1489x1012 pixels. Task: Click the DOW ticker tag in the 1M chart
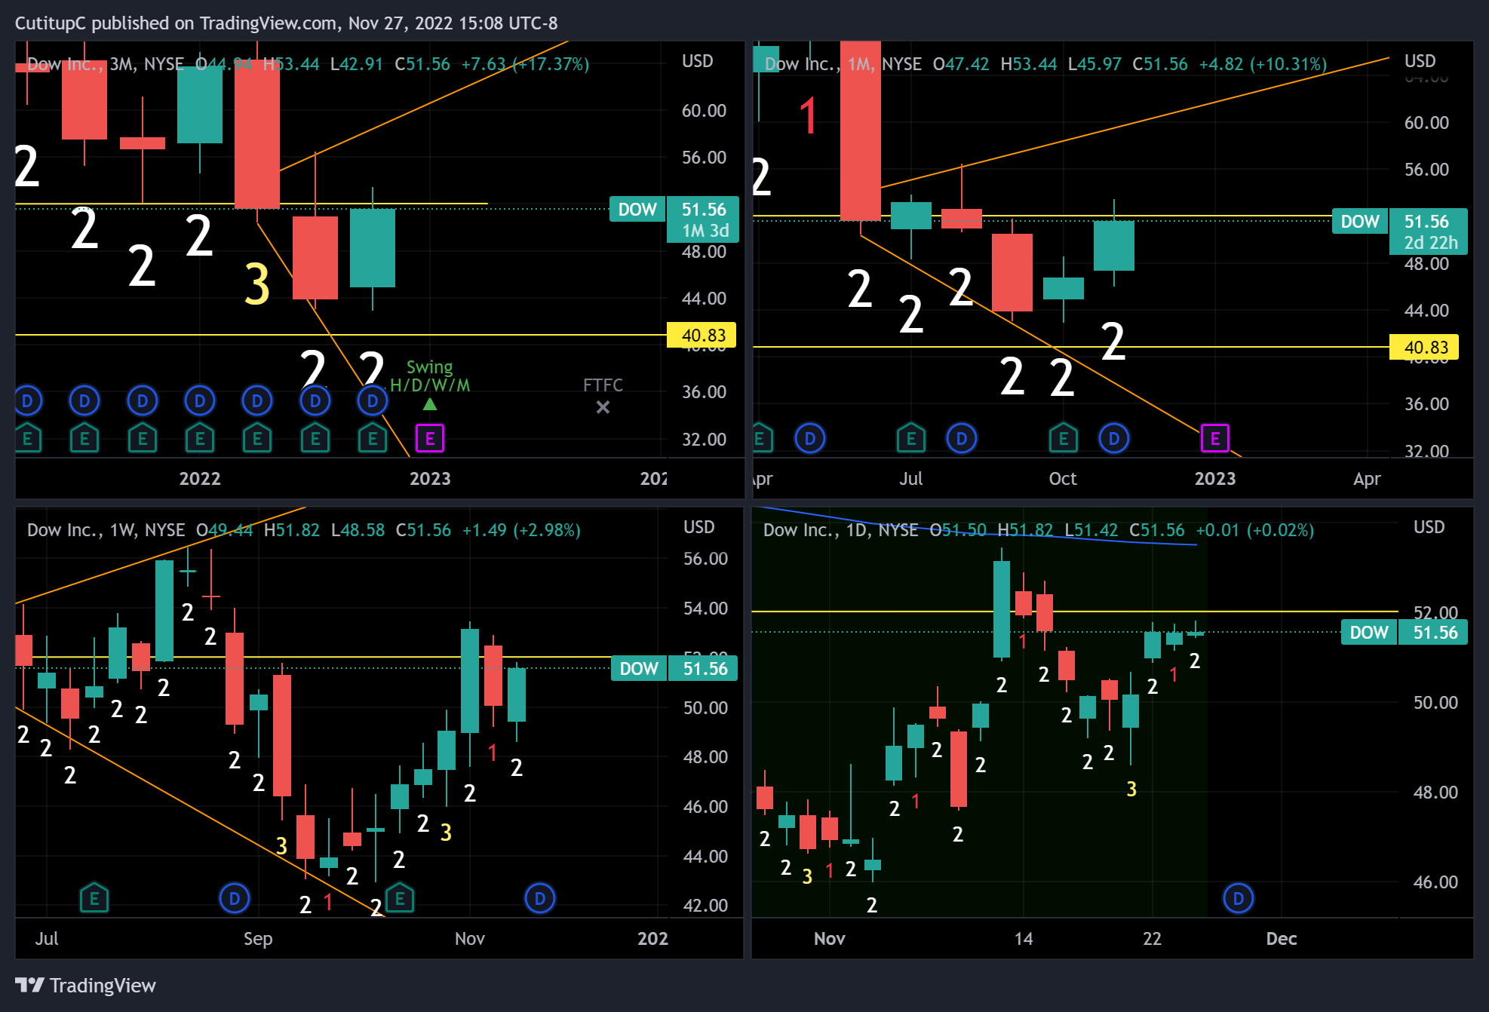tap(1360, 222)
